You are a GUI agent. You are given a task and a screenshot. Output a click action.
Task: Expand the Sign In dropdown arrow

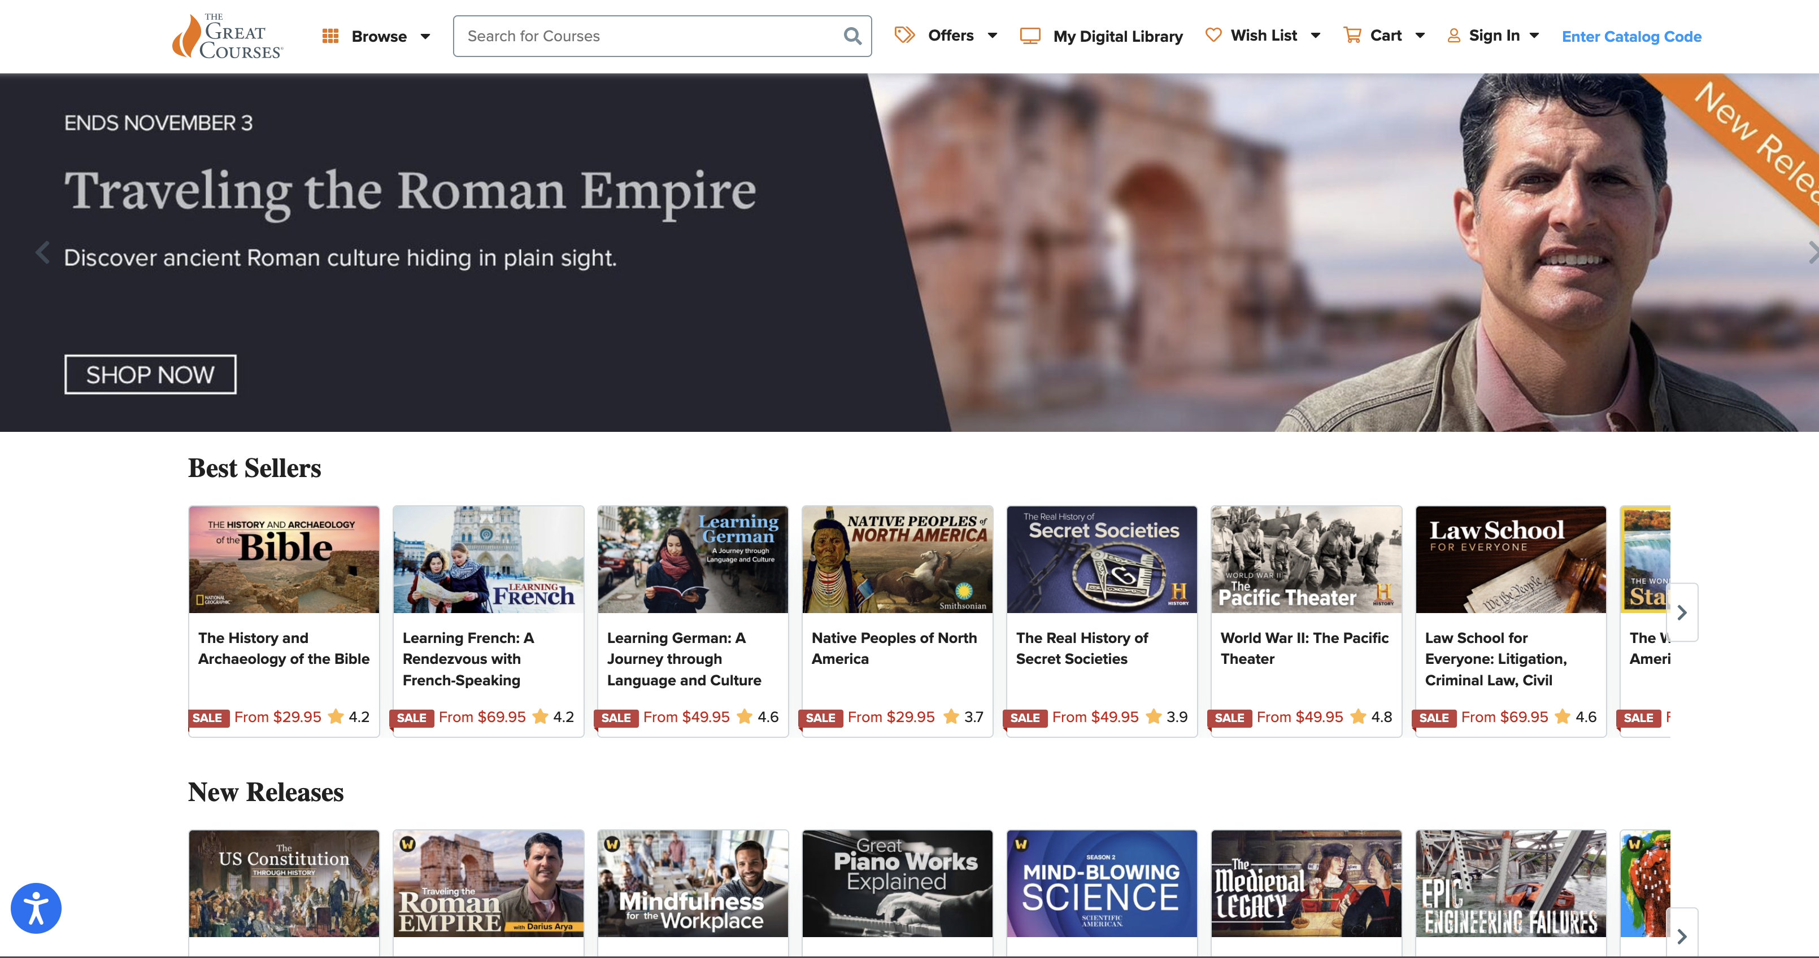point(1534,35)
